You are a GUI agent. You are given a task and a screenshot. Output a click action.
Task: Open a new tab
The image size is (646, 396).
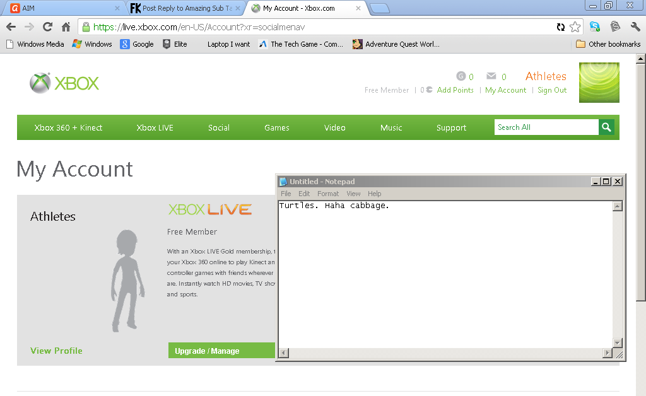tap(379, 8)
